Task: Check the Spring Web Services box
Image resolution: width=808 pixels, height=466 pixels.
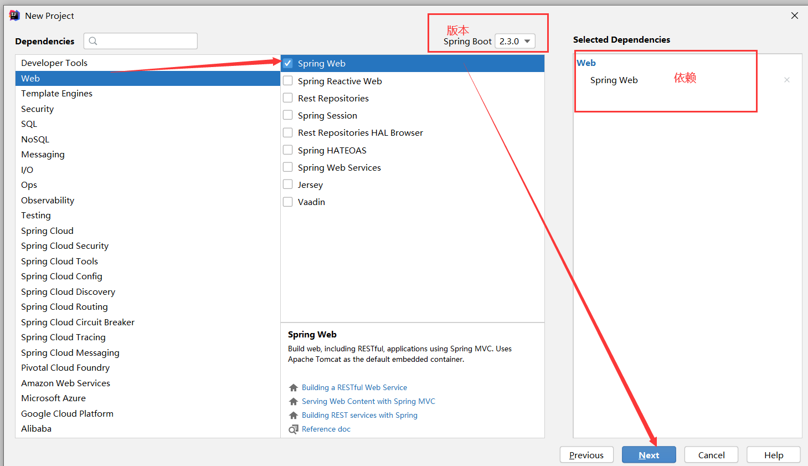Action: [x=288, y=167]
